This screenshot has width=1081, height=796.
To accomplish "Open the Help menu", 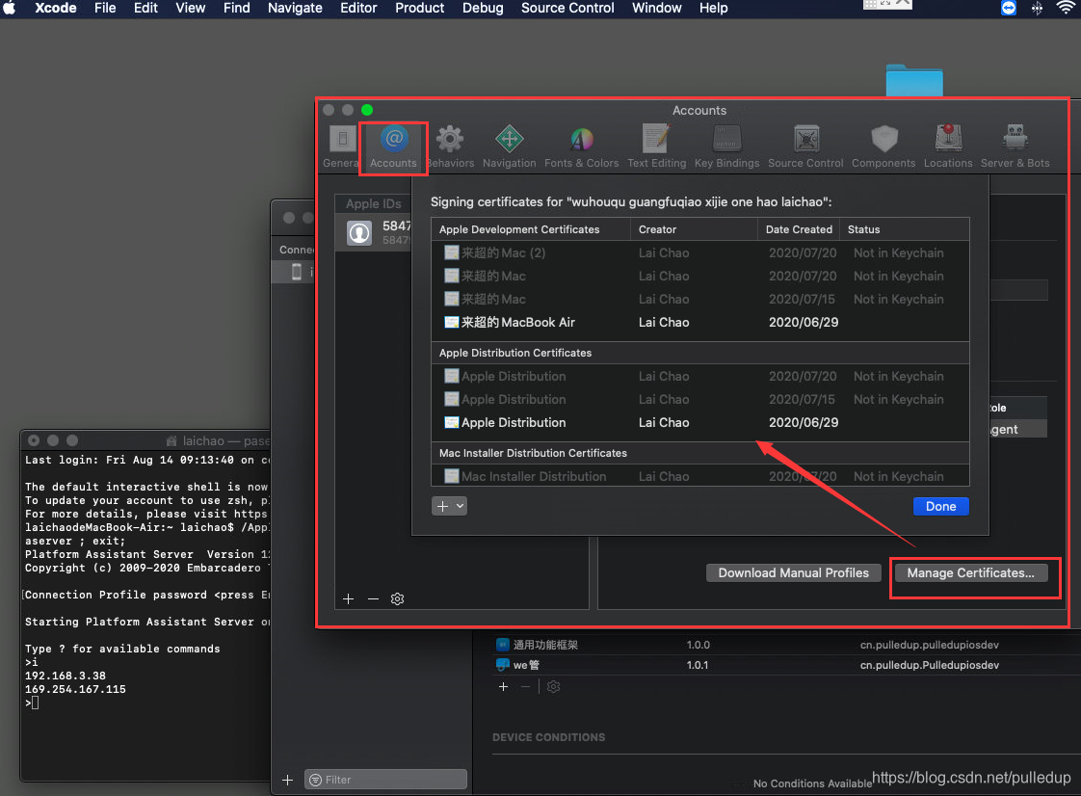I will tap(714, 9).
